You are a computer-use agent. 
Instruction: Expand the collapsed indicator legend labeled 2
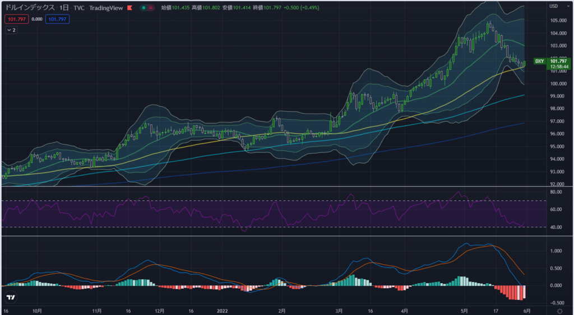11,30
